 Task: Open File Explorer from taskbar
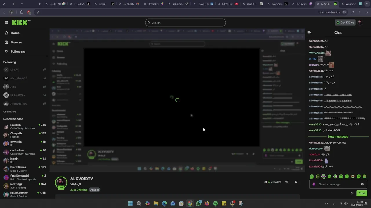pos(156,203)
